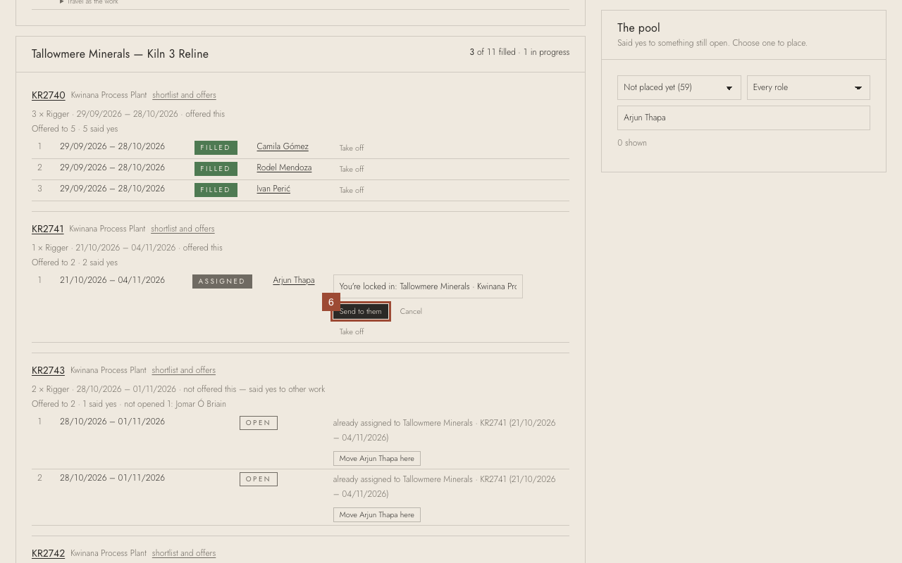Screen dimensions: 902x563
Task: Click the OPEN badge in KR2743 slot 2
Action: (x=259, y=479)
